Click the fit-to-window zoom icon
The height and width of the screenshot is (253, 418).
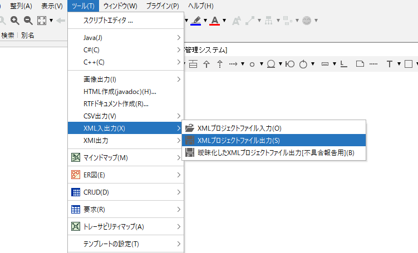41,21
